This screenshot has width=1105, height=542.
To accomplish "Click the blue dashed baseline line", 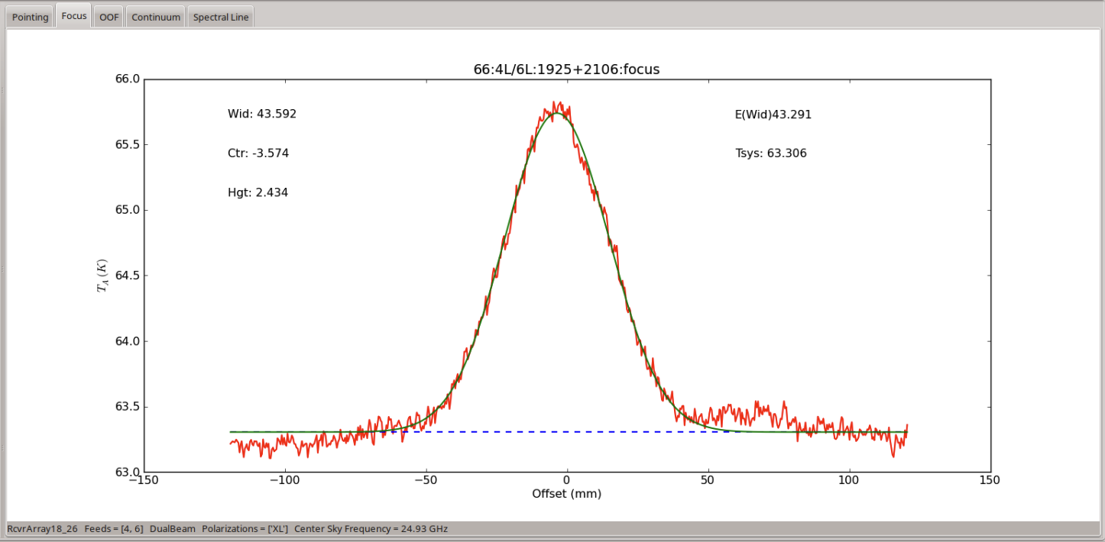I will click(565, 431).
